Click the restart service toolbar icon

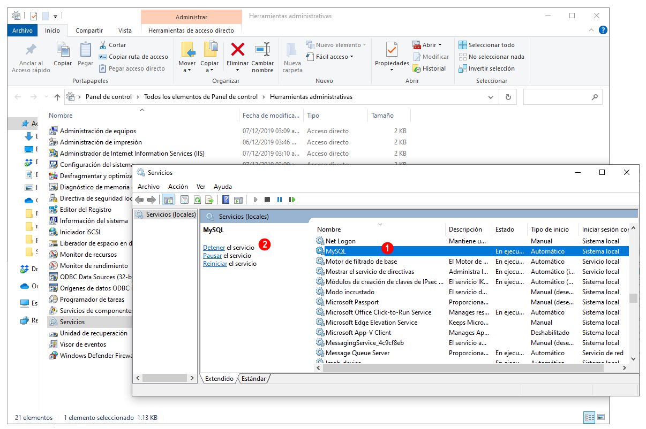point(292,200)
